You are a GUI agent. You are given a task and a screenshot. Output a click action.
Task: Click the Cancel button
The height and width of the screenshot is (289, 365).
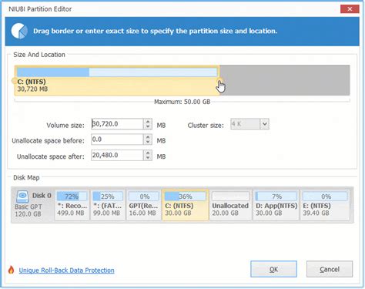pos(330,269)
